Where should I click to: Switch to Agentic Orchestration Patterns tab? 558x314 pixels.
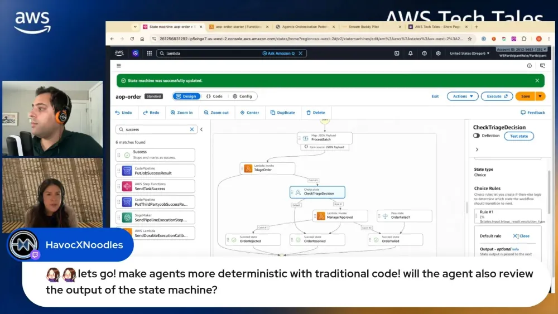click(305, 27)
